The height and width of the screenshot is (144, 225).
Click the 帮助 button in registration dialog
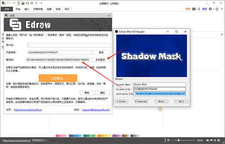tap(87, 93)
